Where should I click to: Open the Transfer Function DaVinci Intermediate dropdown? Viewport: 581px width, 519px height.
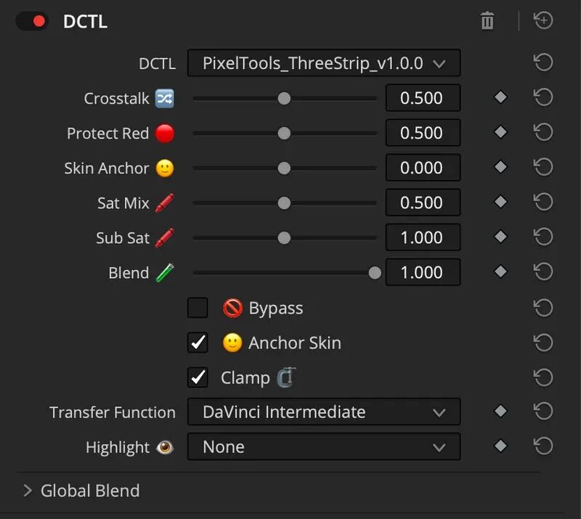coord(324,412)
